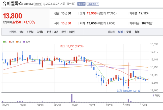Click the 거래대금 167 백만 value

tap(147, 23)
